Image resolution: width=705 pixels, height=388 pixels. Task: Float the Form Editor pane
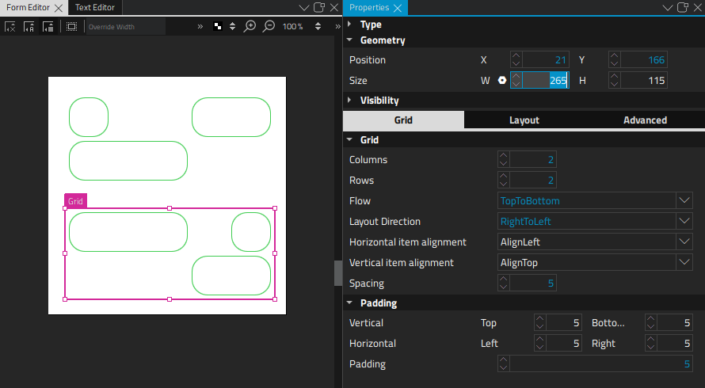point(319,7)
